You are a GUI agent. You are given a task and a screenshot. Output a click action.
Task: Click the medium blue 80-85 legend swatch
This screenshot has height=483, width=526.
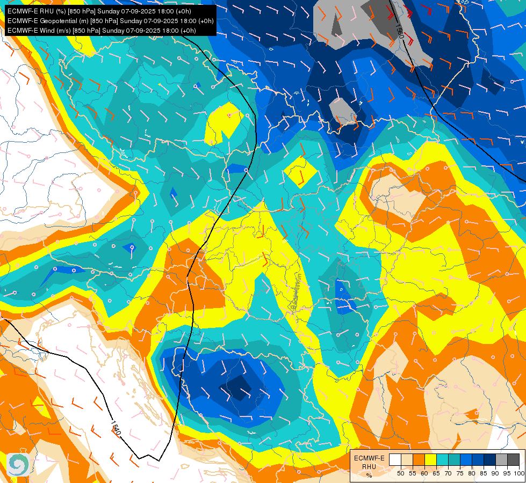(x=478, y=460)
